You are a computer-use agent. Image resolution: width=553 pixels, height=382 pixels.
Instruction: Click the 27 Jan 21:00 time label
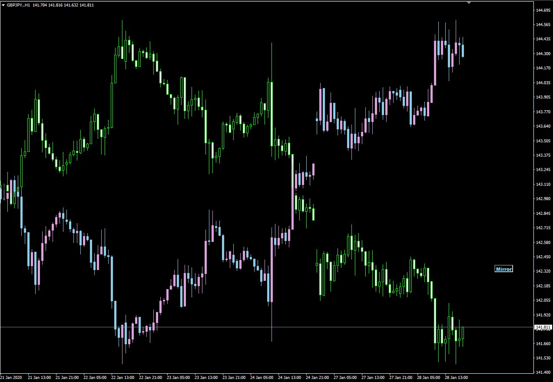pos(401,378)
